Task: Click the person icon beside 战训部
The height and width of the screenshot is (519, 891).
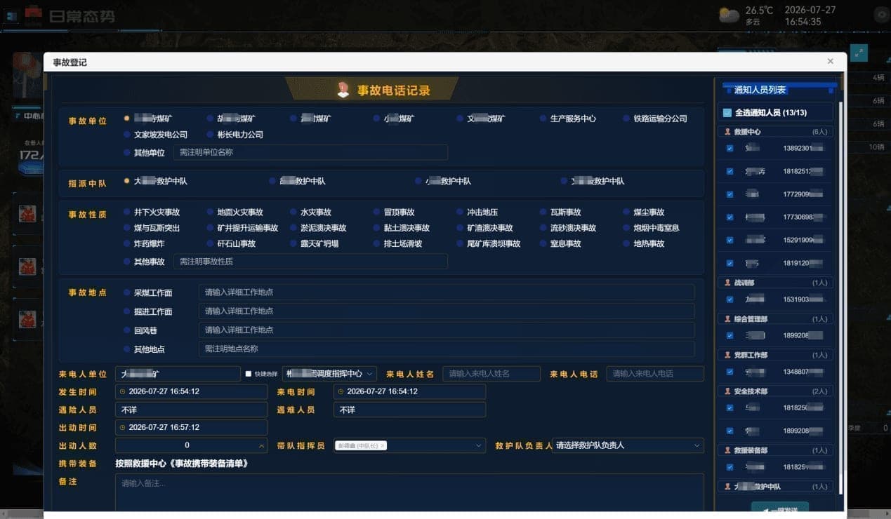Action: (x=727, y=283)
